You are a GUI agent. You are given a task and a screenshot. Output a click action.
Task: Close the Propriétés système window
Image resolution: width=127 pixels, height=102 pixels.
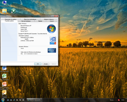56,16
